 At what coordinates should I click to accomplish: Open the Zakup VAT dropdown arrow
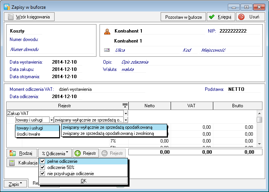click(x=126, y=113)
